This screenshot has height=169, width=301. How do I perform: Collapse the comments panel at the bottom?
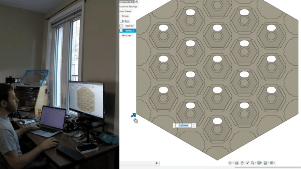coord(156,163)
